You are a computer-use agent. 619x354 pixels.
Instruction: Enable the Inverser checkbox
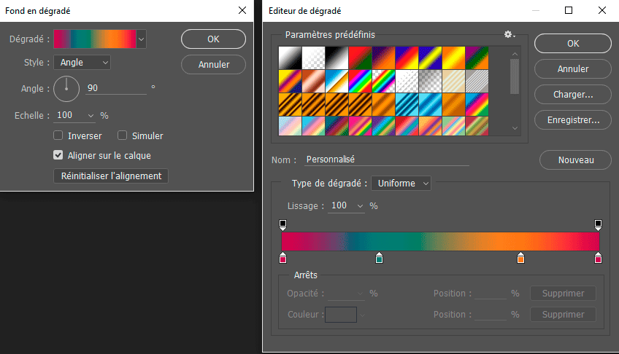coord(58,135)
